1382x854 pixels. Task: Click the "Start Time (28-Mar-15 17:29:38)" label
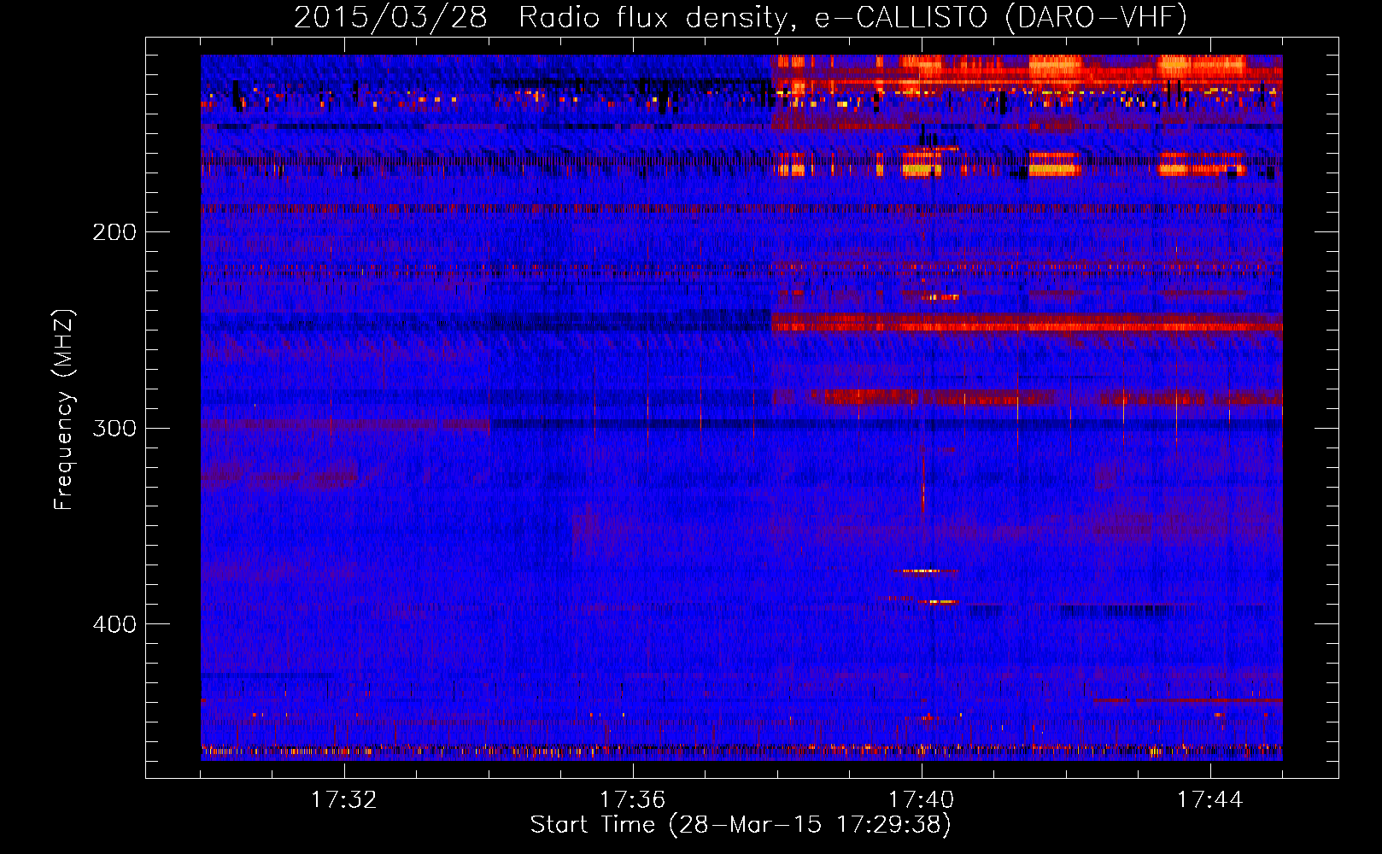click(741, 825)
